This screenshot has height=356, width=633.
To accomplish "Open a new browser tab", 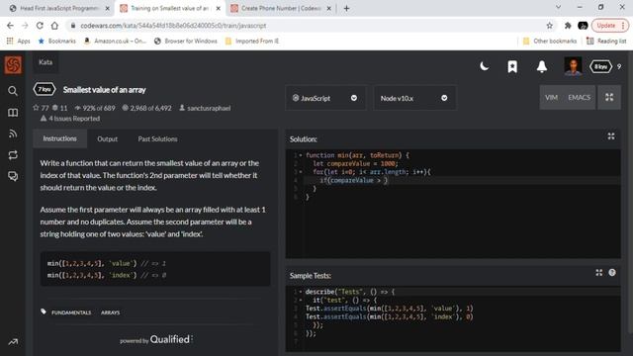I will click(x=346, y=8).
